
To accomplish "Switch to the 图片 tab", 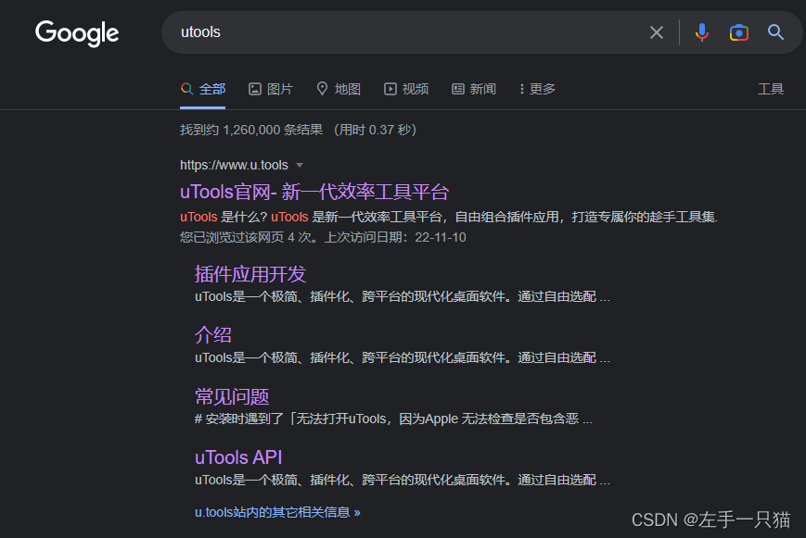I will point(271,89).
